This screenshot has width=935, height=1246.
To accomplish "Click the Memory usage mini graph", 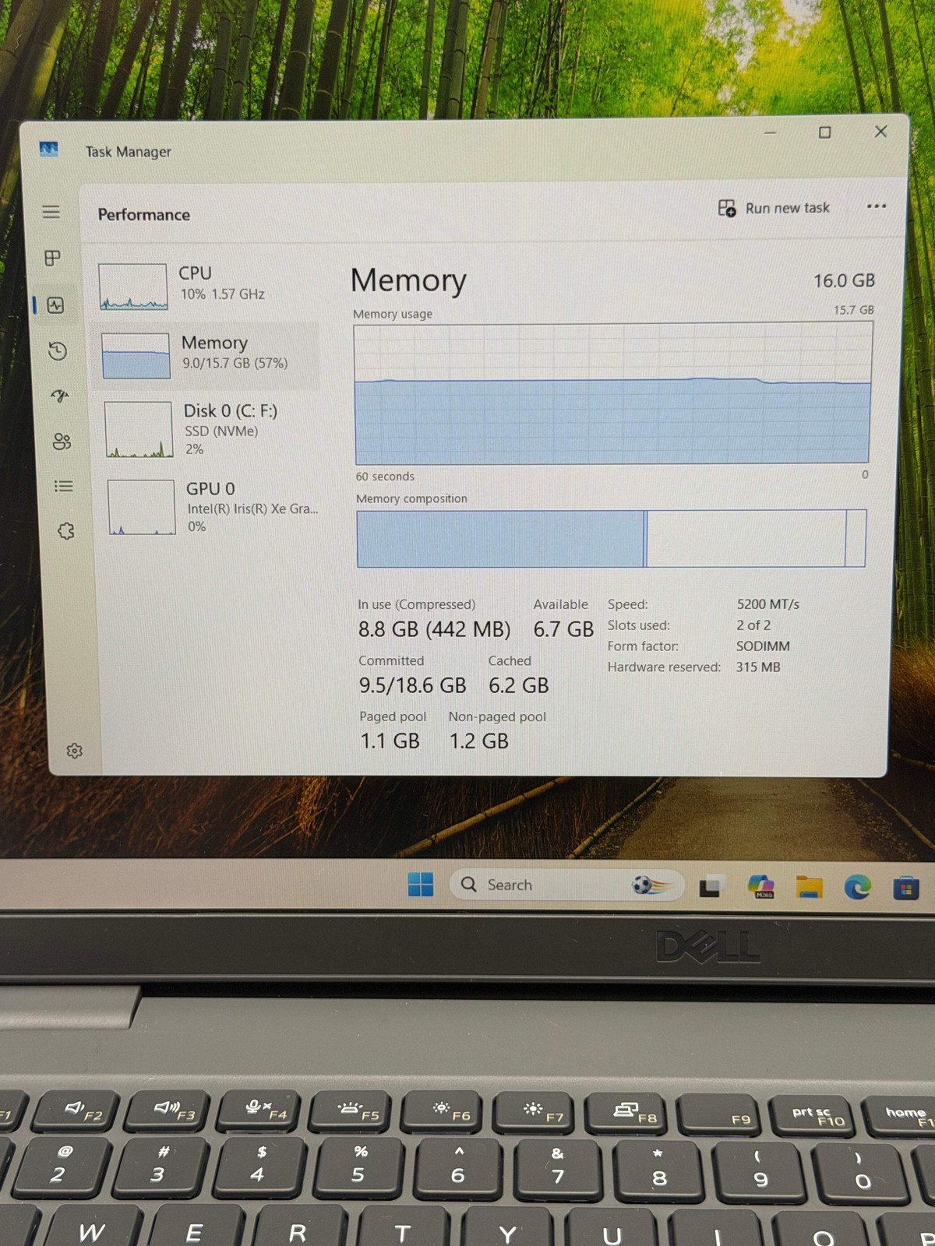I will [136, 356].
